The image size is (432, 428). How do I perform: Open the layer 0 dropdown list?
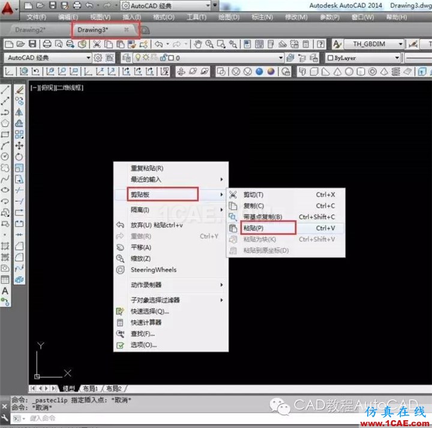(280, 58)
